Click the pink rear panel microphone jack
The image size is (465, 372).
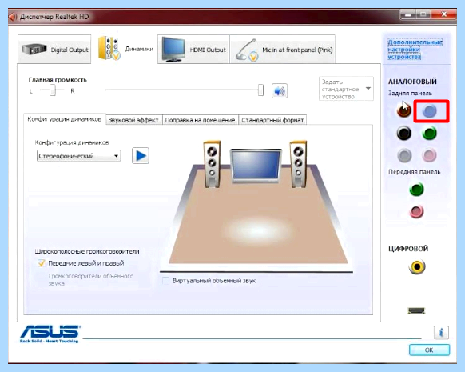[x=429, y=155]
